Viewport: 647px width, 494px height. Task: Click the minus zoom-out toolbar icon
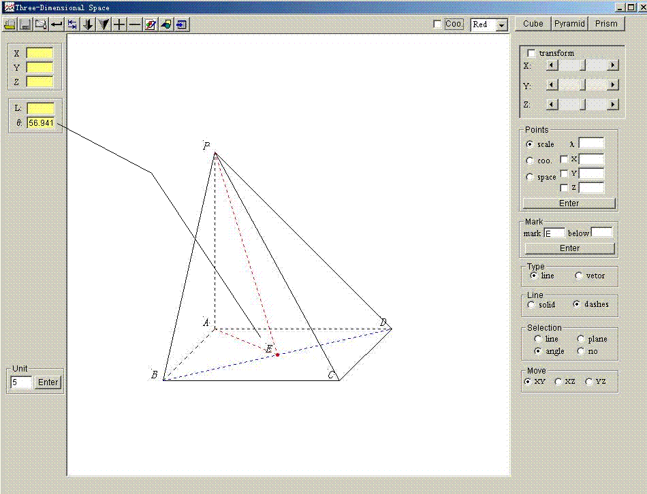pos(135,24)
